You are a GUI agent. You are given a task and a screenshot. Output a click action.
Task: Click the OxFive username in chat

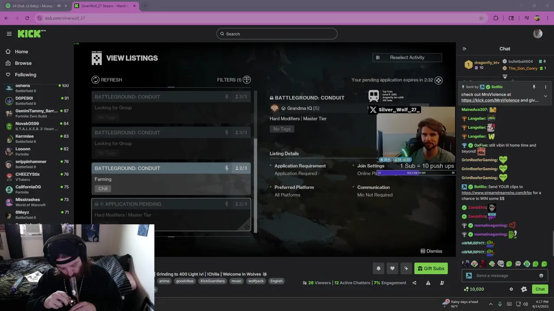(480, 145)
